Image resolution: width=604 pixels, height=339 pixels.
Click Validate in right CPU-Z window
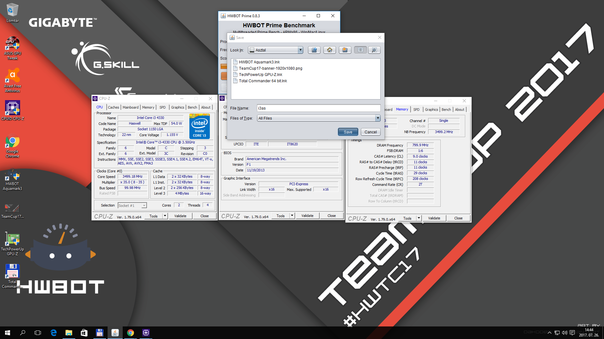coord(434,218)
